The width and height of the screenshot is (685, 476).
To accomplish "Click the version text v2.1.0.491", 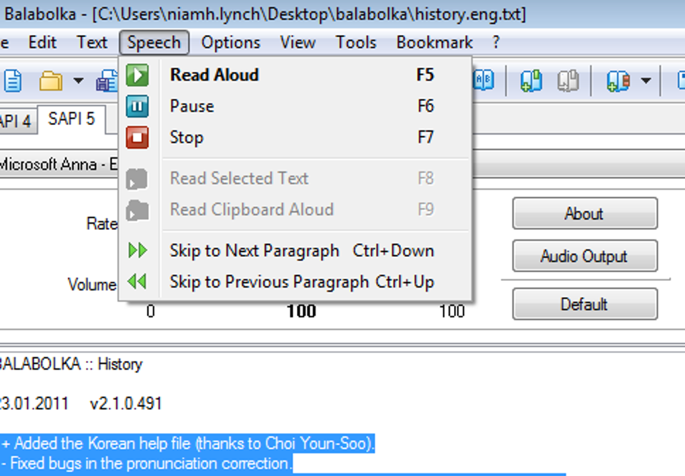I will click(x=126, y=403).
